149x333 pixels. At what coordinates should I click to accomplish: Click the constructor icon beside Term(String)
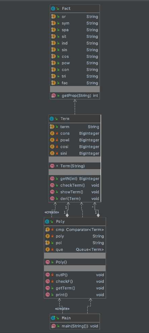coord(52,166)
